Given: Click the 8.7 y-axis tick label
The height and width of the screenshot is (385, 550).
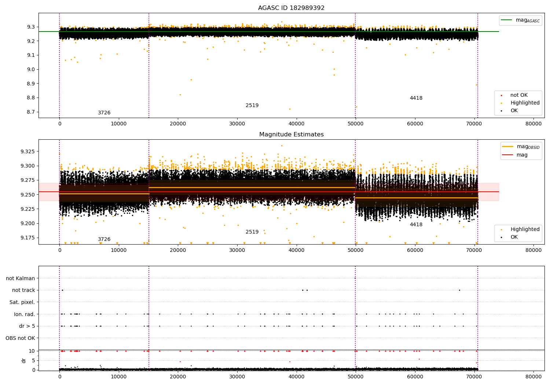Looking at the screenshot, I should click(x=31, y=112).
